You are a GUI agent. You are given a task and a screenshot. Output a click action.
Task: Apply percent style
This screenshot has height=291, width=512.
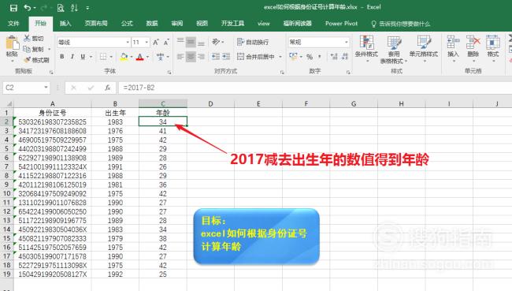pos(310,57)
